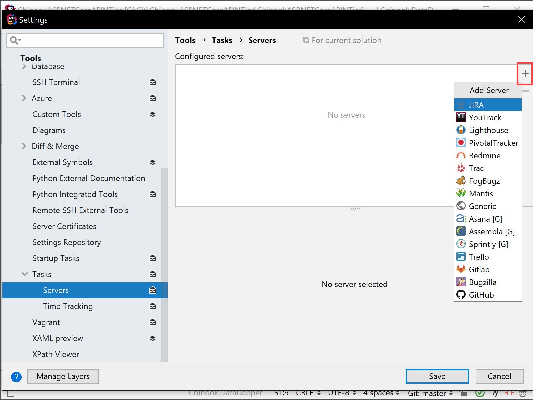Select Server Certificates settings
The height and width of the screenshot is (400, 533).
pyautogui.click(x=64, y=226)
